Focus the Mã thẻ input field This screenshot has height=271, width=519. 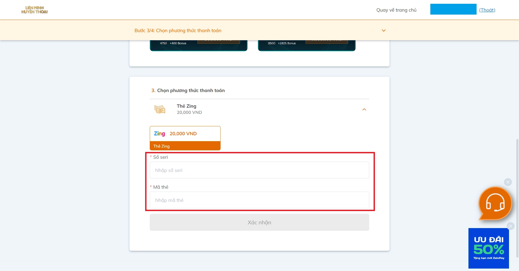pos(259,200)
